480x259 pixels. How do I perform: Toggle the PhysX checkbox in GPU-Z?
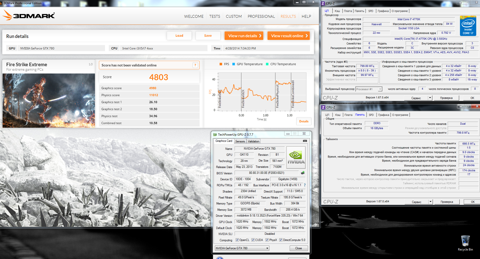click(x=267, y=240)
